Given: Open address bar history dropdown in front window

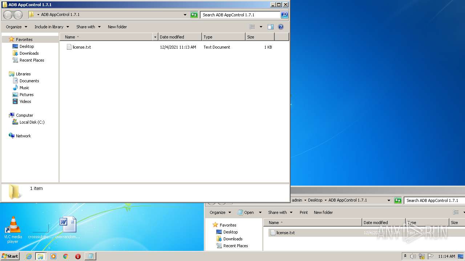Looking at the screenshot, I should coord(185,15).
